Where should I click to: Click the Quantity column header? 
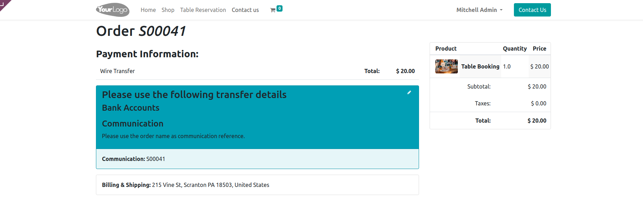tap(515, 48)
